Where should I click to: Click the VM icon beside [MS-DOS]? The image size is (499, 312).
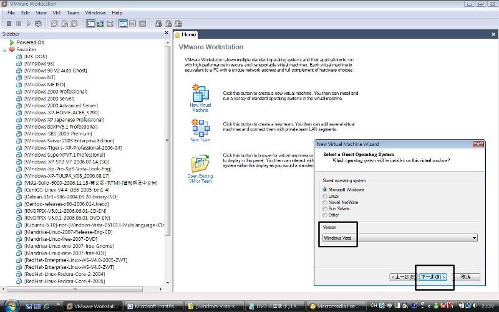point(19,56)
